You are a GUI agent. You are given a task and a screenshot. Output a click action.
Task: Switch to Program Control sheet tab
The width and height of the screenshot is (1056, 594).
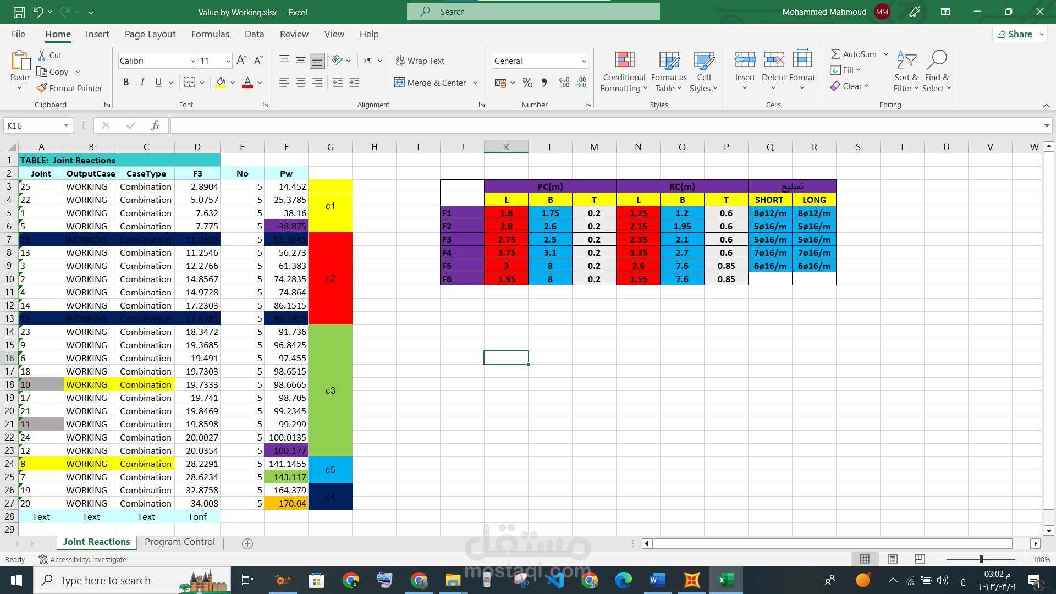[179, 542]
